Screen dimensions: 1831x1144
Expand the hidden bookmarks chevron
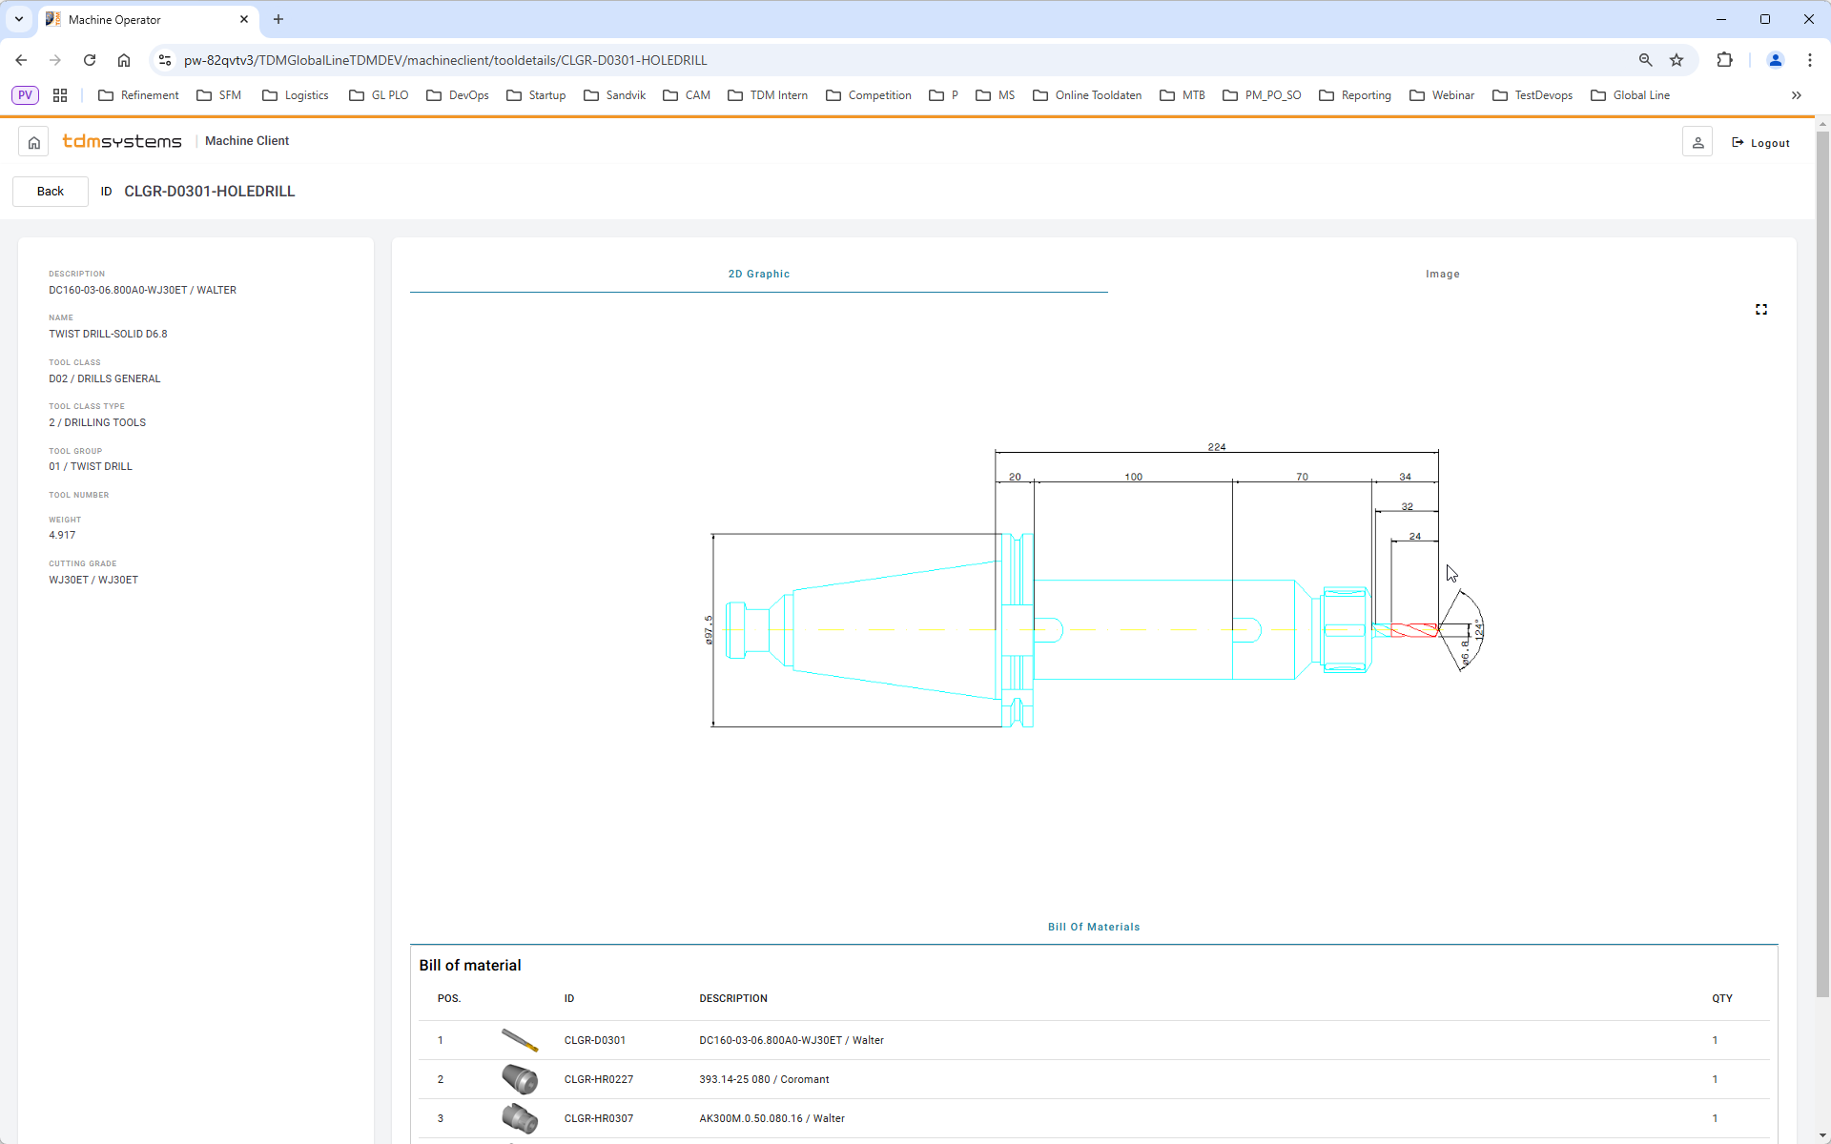point(1796,95)
